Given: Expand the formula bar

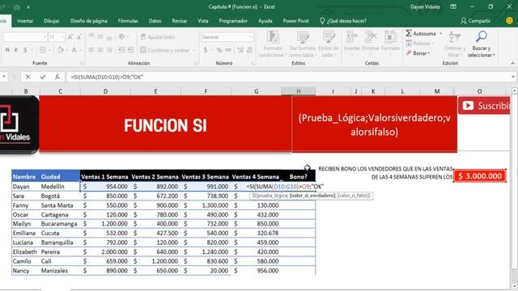Looking at the screenshot, I should 513,77.
